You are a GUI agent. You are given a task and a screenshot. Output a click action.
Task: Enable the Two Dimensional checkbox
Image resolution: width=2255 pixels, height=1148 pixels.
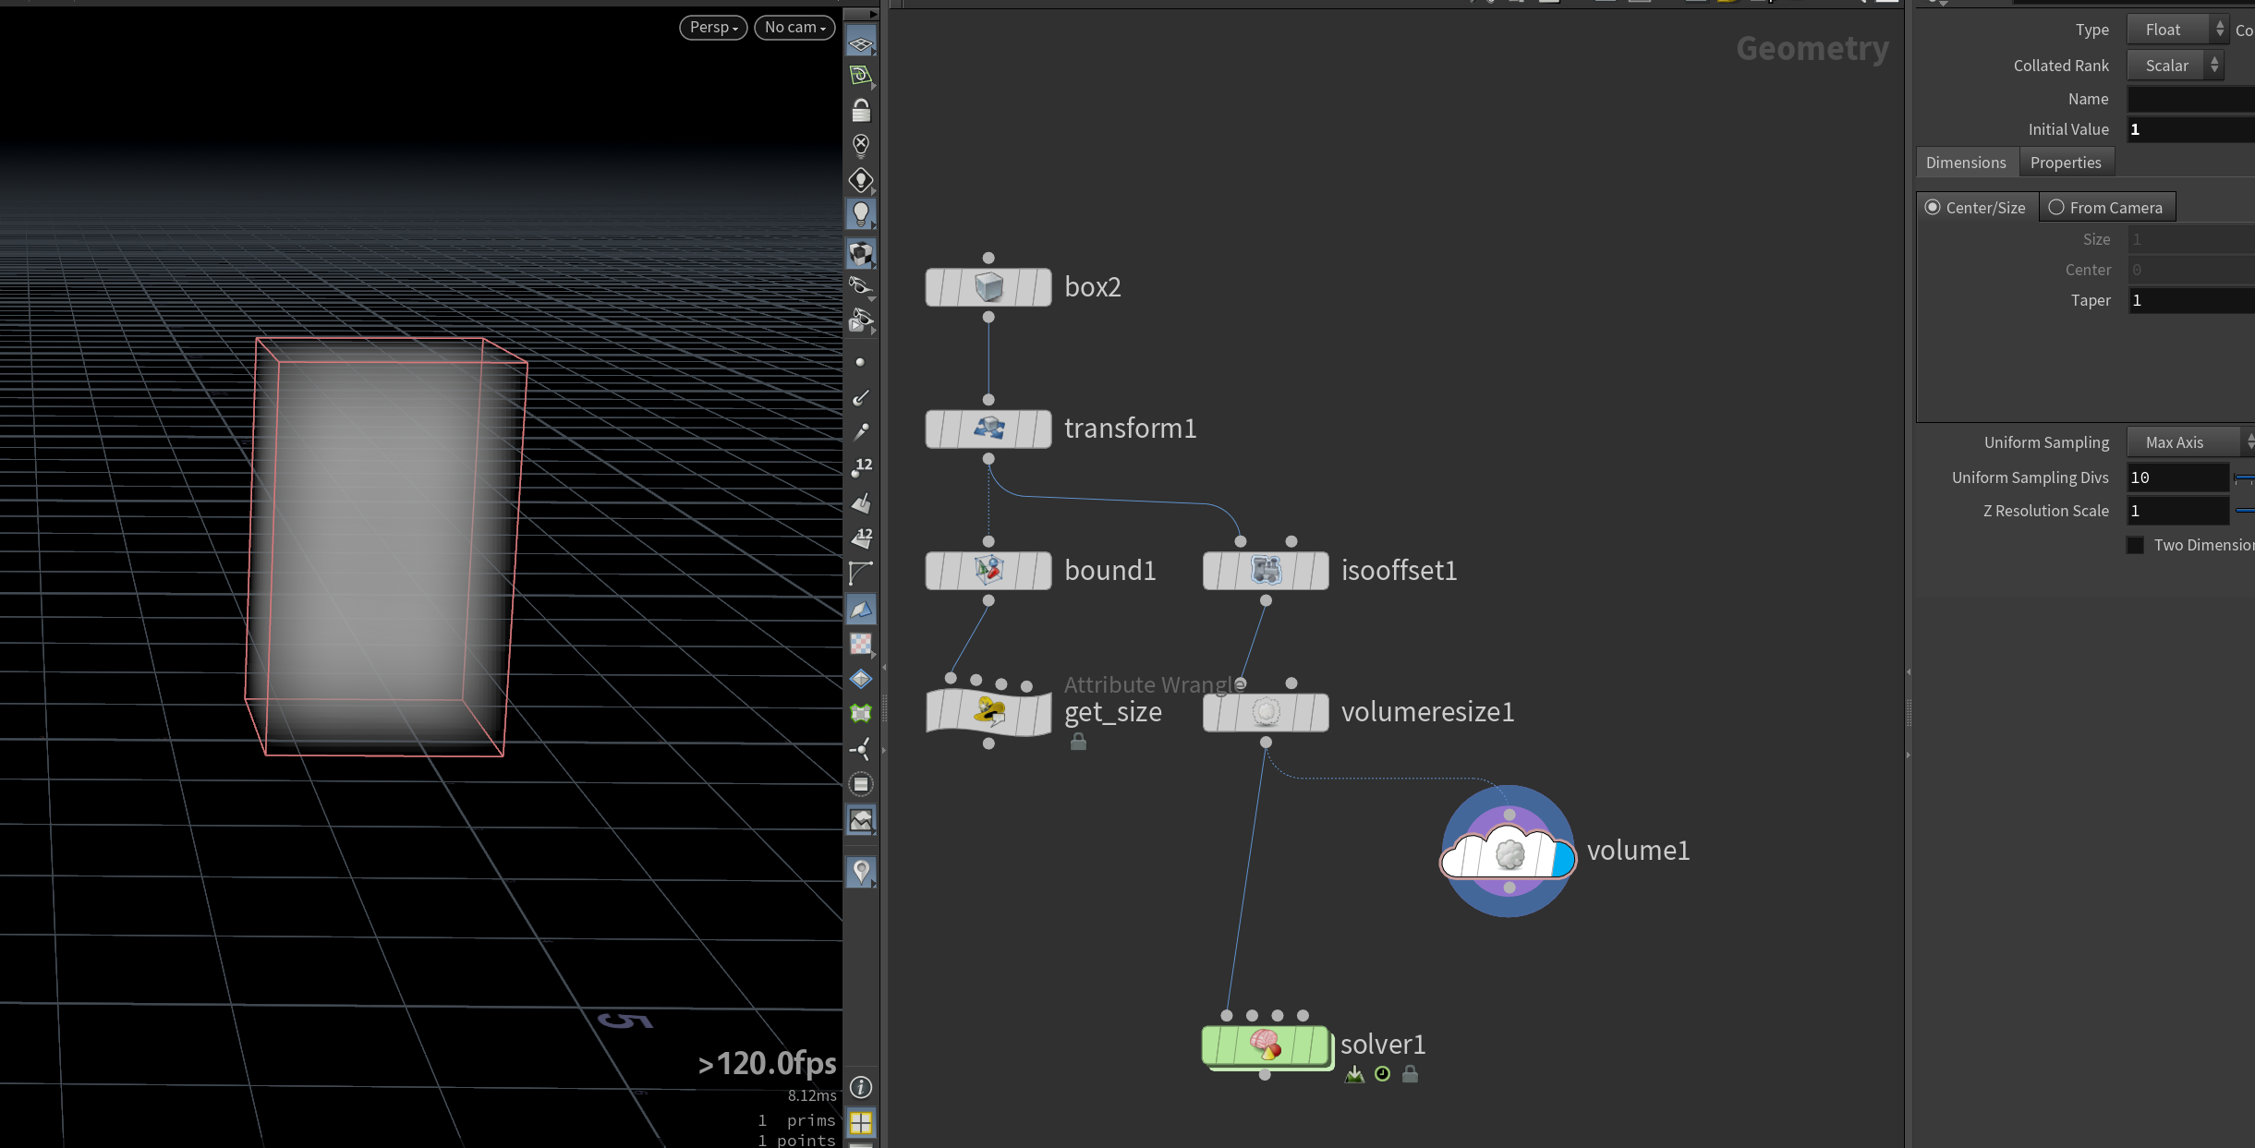point(2136,545)
